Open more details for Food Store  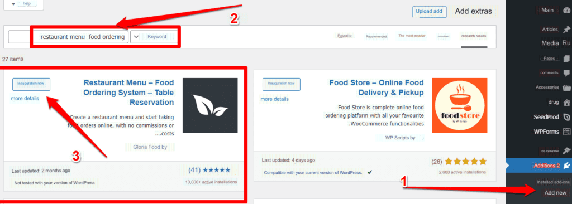[274, 99]
